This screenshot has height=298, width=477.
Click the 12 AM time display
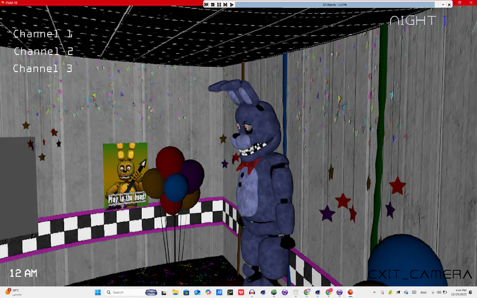[23, 274]
